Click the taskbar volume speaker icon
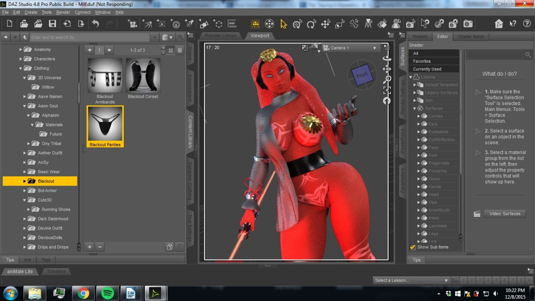The image size is (535, 301). point(495,293)
